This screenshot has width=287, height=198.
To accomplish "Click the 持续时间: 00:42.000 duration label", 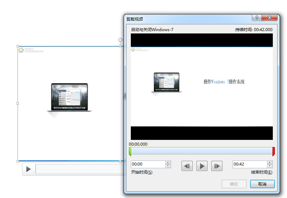I will pyautogui.click(x=254, y=30).
